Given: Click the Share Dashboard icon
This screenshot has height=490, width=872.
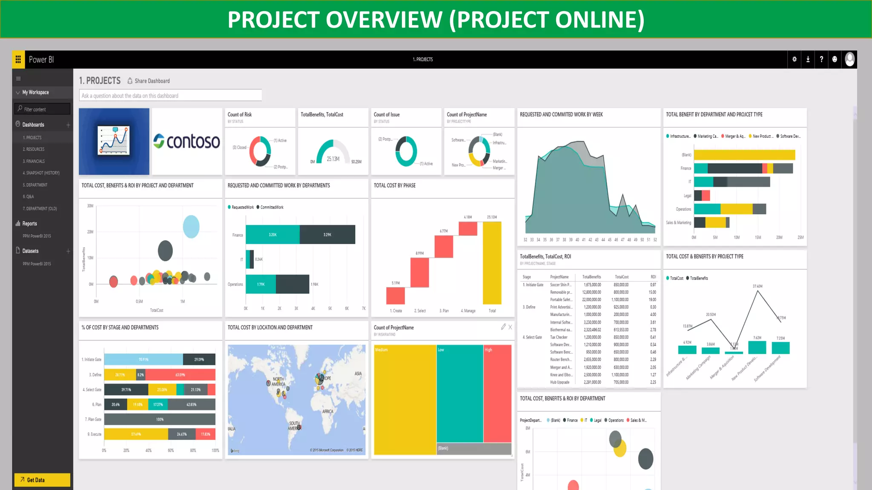Looking at the screenshot, I should (130, 81).
